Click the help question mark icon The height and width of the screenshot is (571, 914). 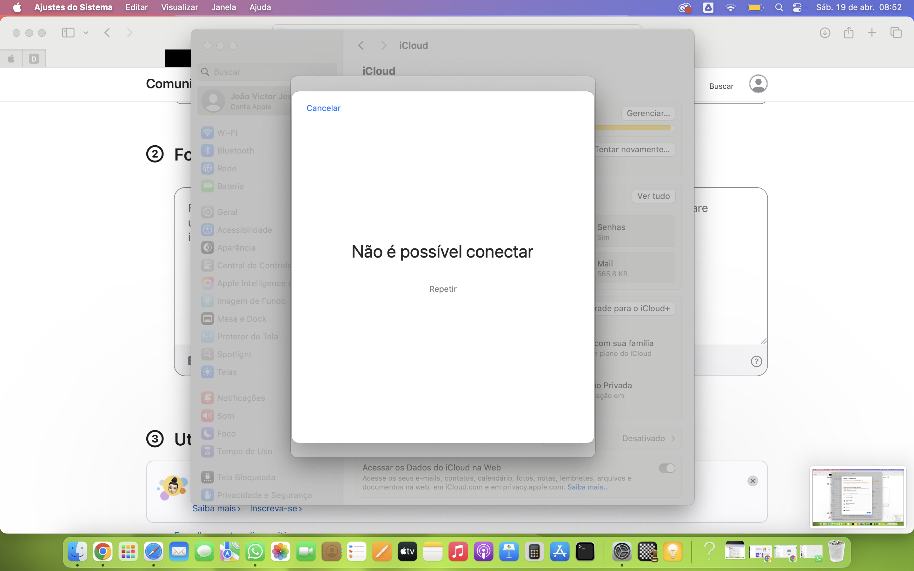(756, 361)
